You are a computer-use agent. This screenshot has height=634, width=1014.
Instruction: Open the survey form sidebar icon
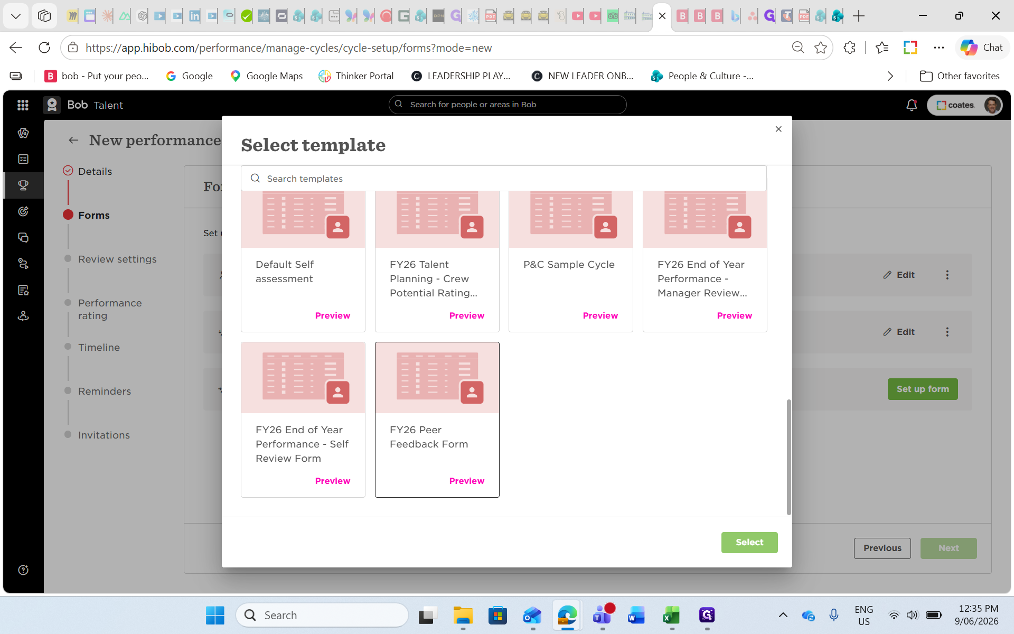23,290
